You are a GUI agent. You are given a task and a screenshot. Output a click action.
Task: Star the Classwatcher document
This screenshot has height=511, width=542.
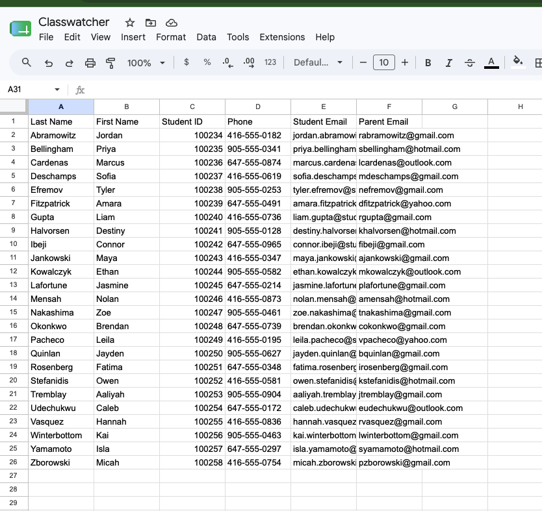click(129, 23)
